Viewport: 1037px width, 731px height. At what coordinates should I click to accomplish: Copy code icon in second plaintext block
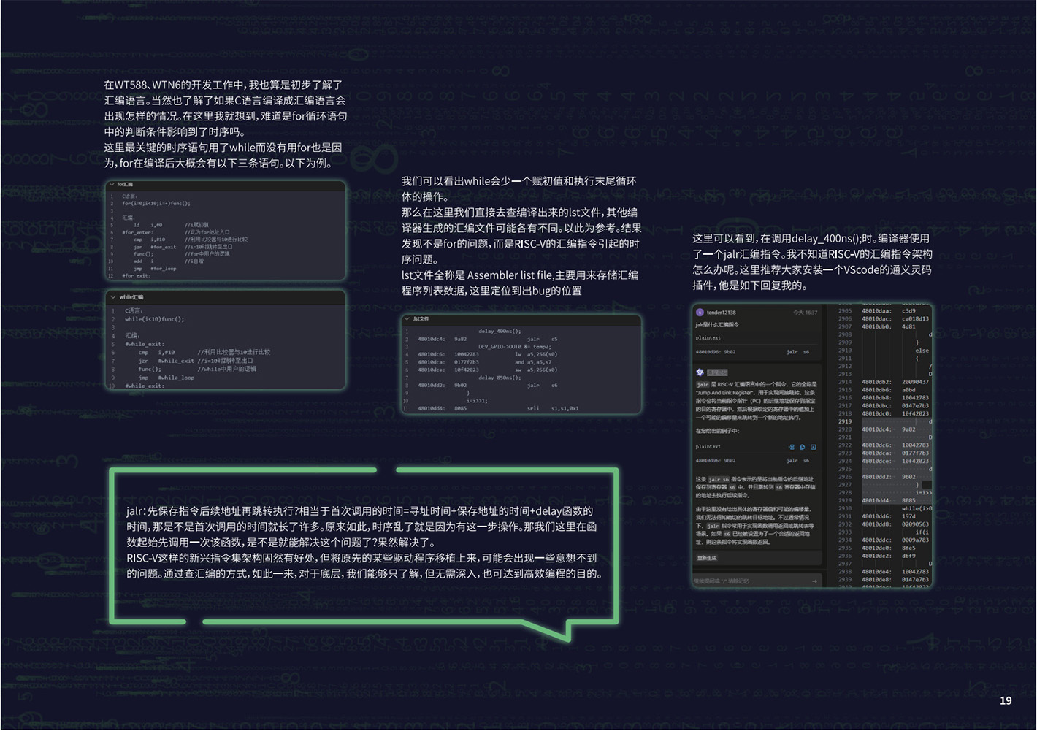tap(802, 447)
